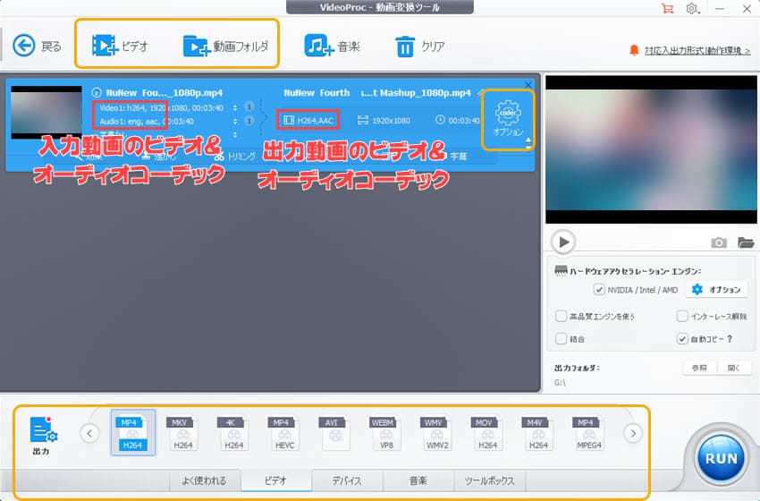Click the video preview area
Image resolution: width=760 pixels, height=501 pixels.
click(x=651, y=149)
